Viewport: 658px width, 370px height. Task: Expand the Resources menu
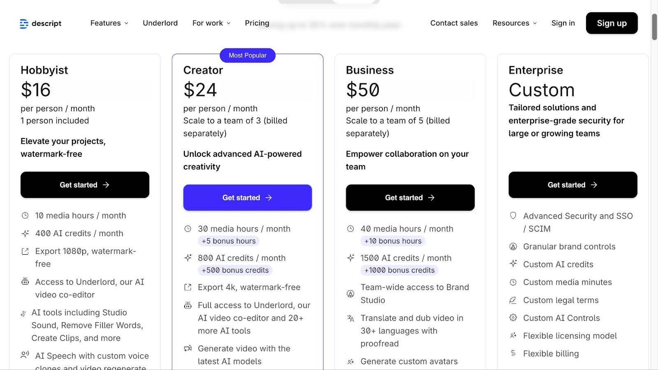tap(514, 23)
